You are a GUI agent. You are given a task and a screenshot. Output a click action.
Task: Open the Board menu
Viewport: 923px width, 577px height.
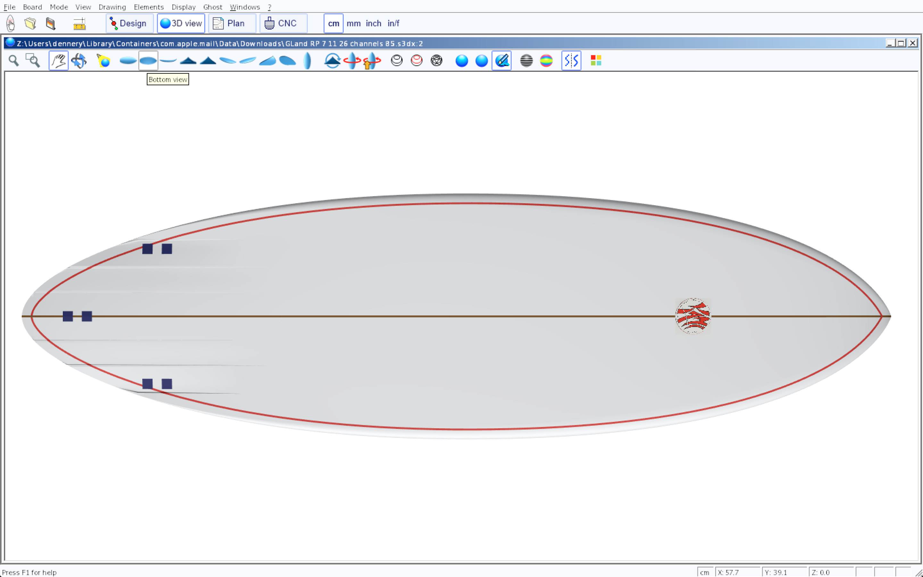pos(32,7)
